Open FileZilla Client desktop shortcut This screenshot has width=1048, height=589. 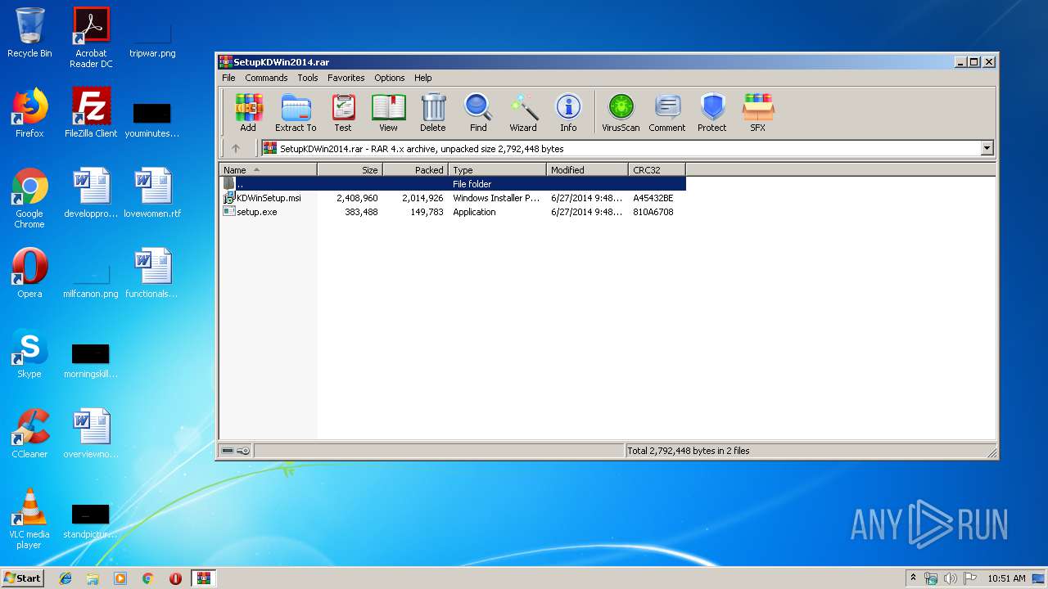[x=91, y=113]
